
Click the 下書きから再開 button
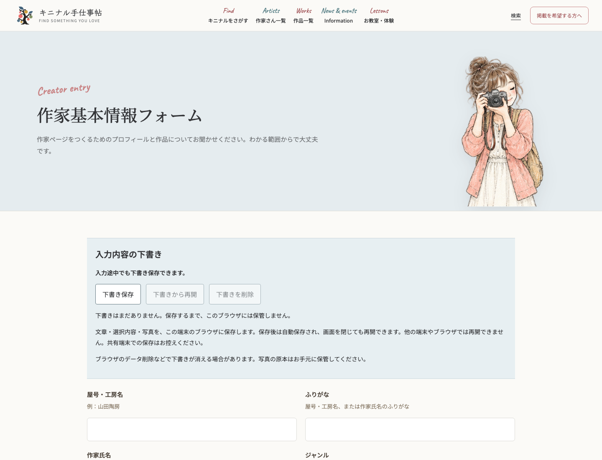[x=175, y=294]
